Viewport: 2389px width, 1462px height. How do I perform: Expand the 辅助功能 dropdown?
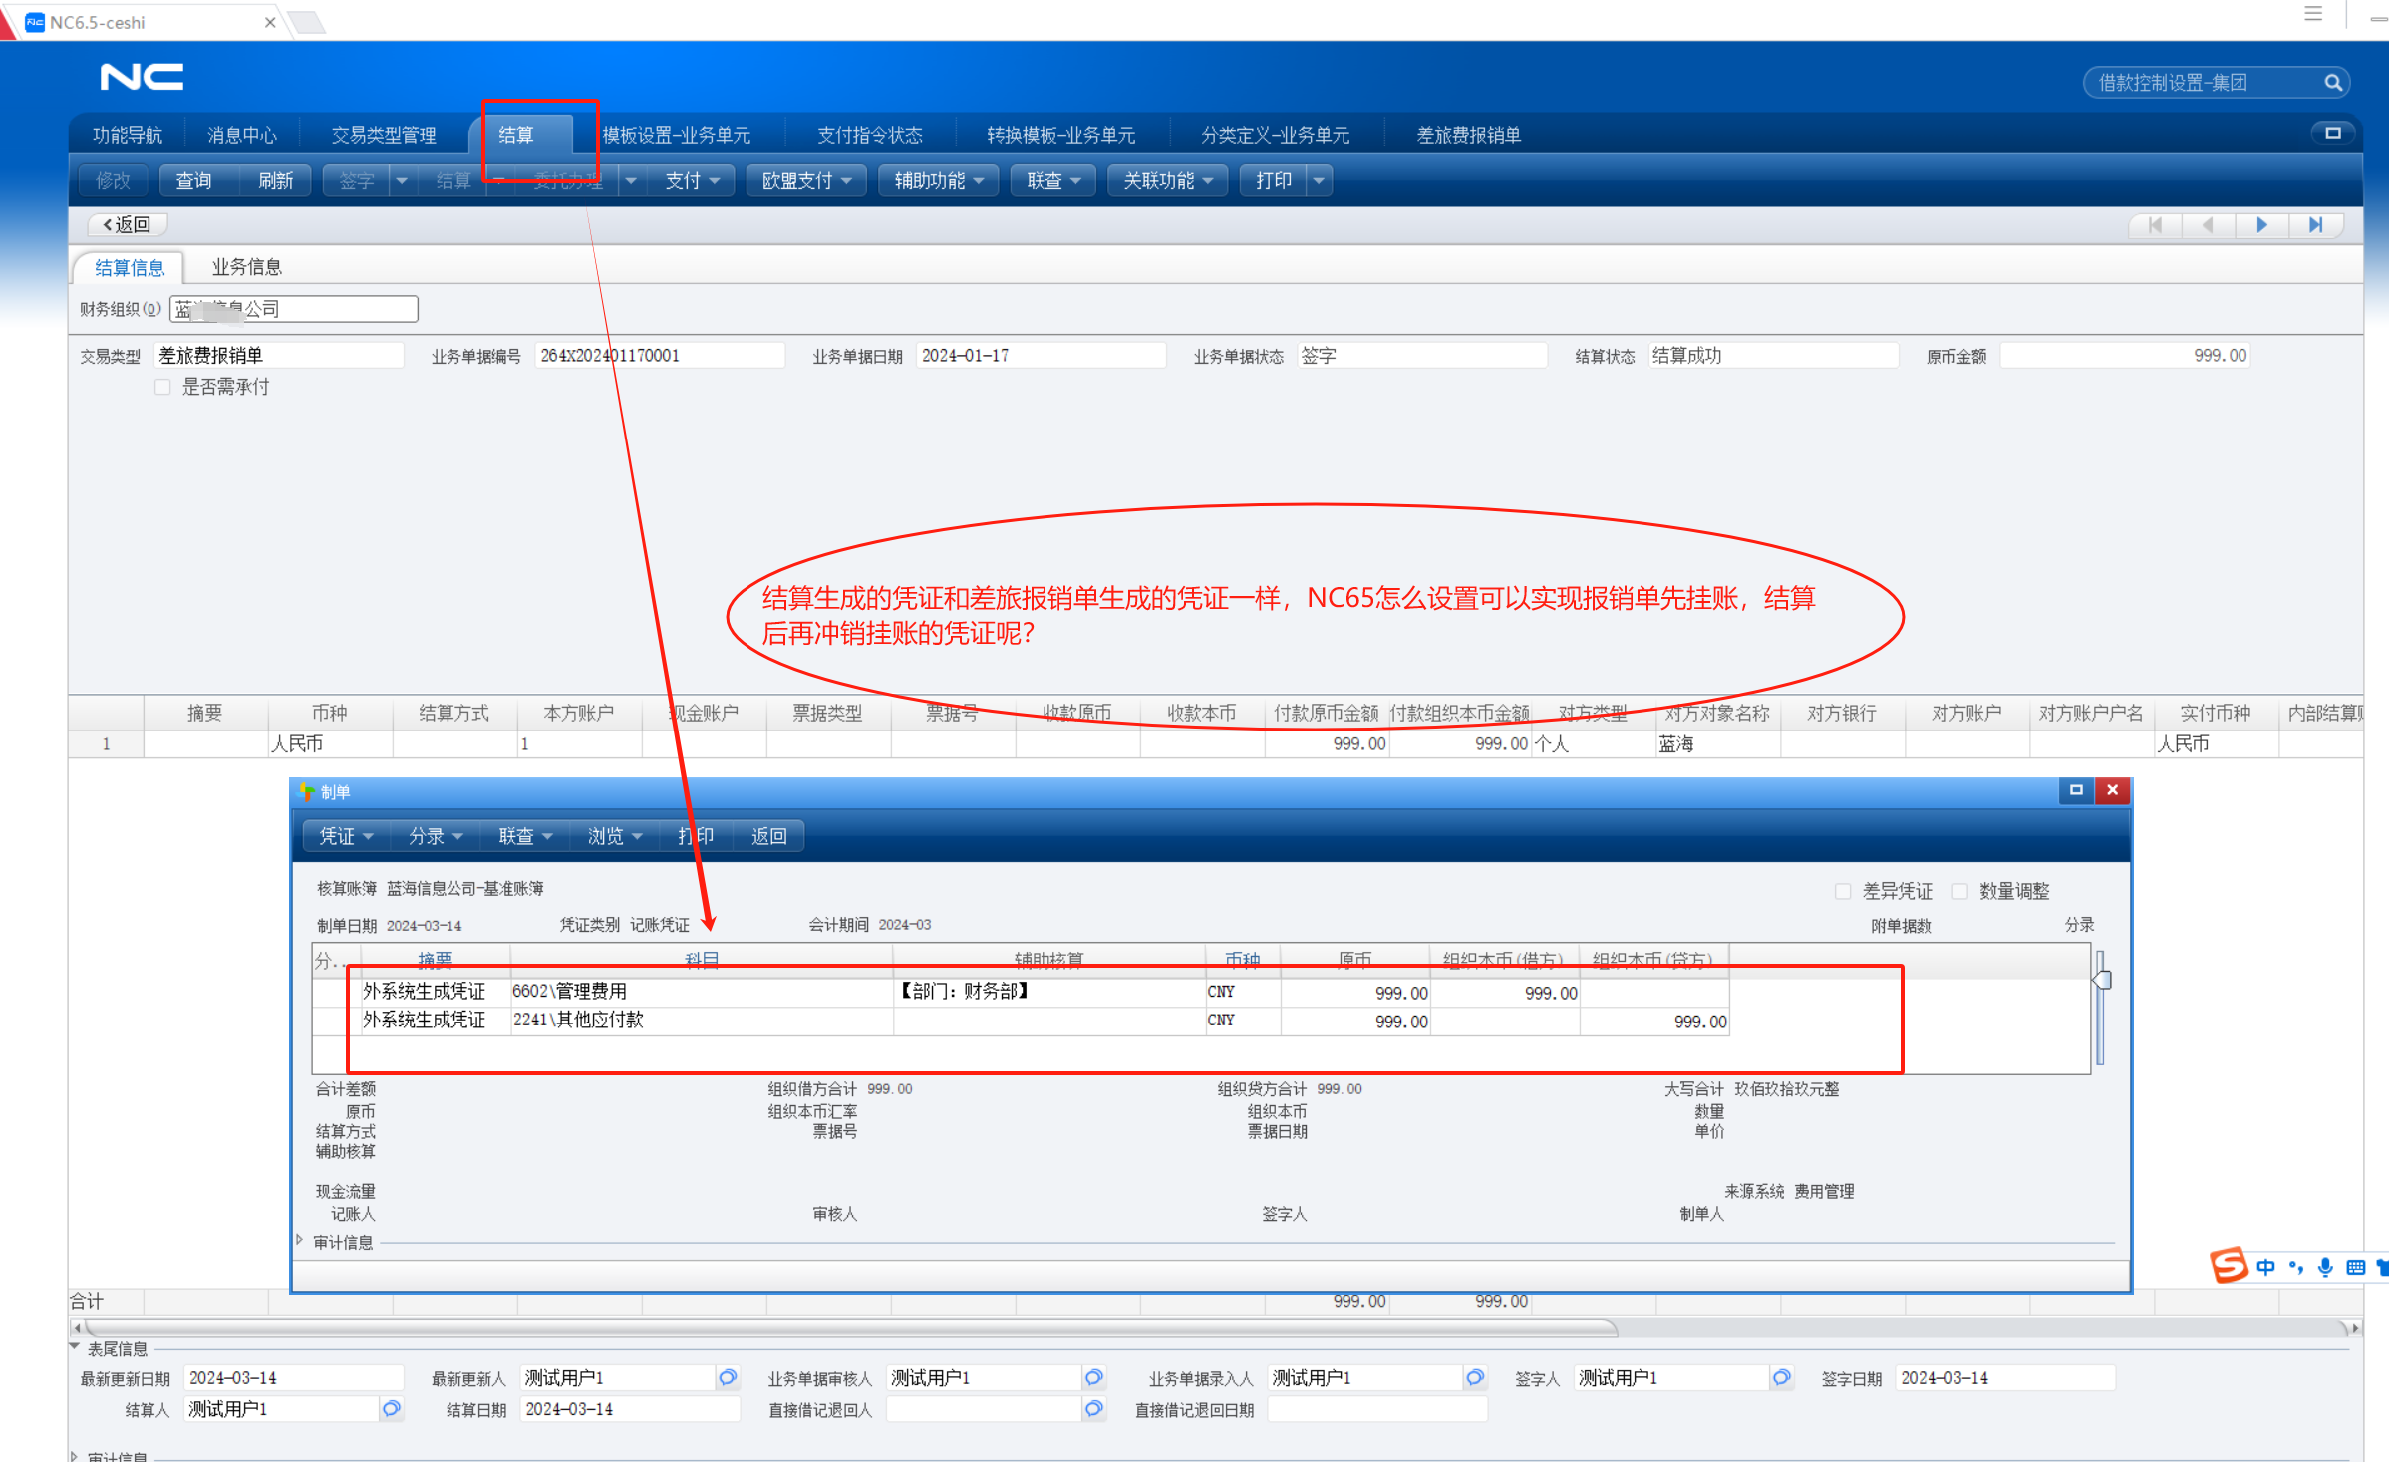click(x=938, y=181)
